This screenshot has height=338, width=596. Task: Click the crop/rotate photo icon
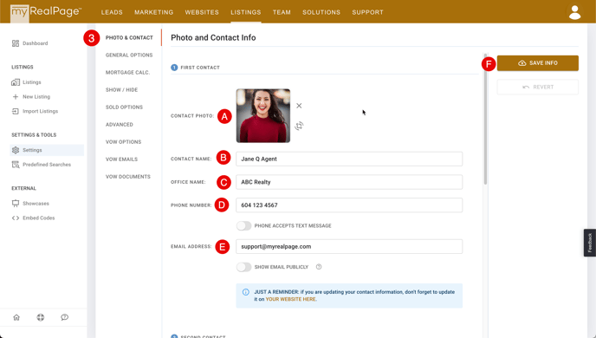(x=299, y=126)
